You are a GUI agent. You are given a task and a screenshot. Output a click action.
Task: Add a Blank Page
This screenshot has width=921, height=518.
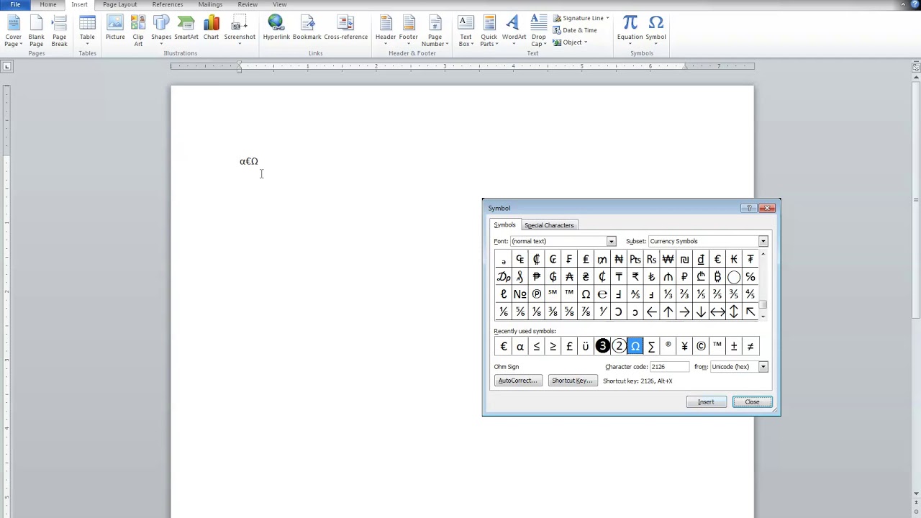coord(36,32)
